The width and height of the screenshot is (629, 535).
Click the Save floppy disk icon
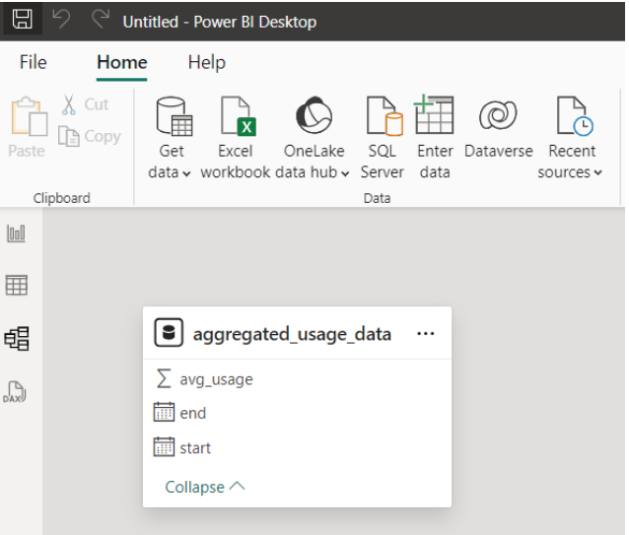tap(22, 20)
